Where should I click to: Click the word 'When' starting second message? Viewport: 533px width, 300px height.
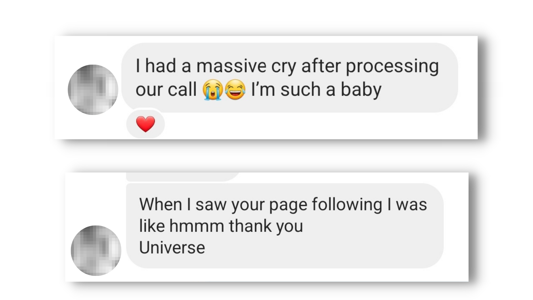pyautogui.click(x=161, y=204)
